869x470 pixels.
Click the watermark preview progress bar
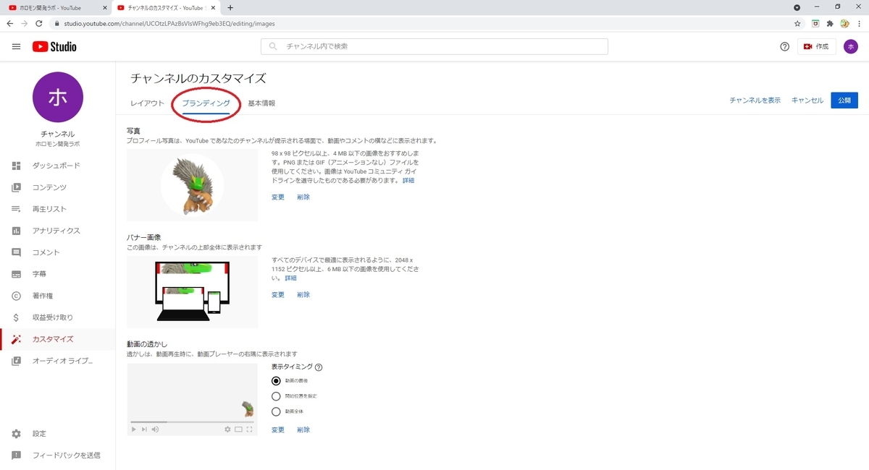coord(192,422)
